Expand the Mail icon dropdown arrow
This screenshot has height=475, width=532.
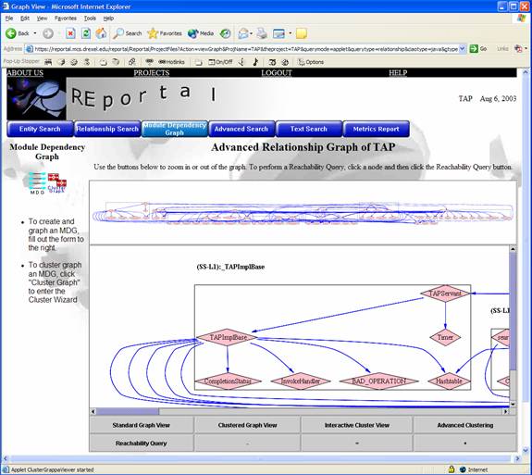[x=251, y=33]
